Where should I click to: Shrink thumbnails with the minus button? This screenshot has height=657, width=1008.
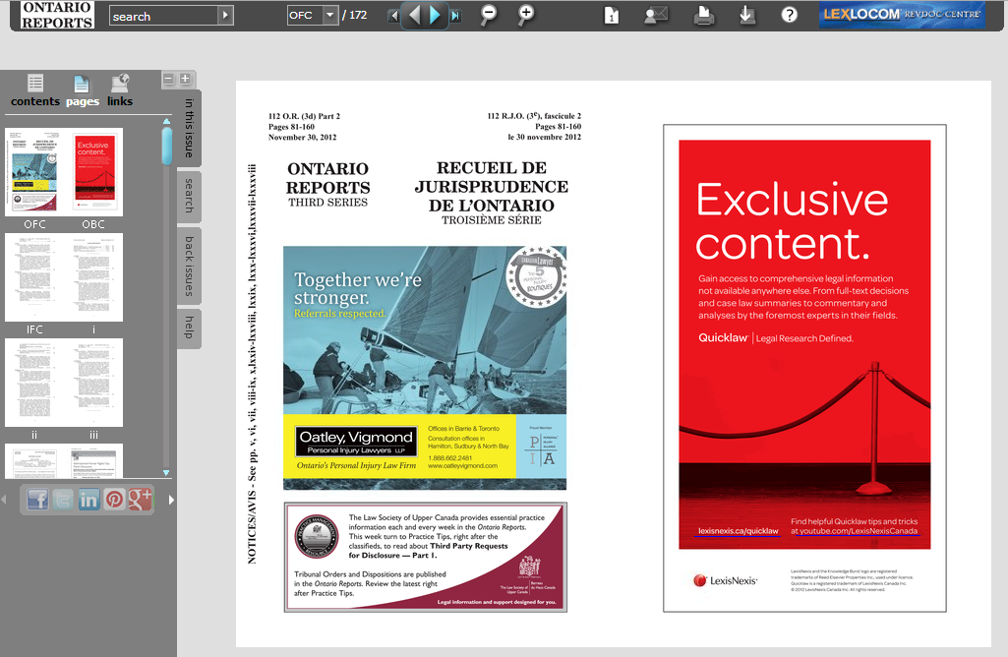[168, 79]
